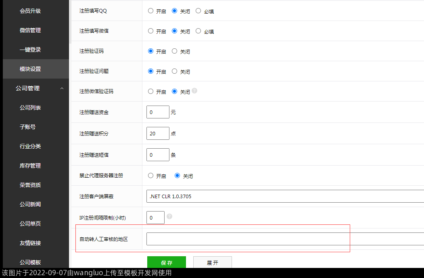424x278 pixels.
Task: Collapse the 公司管理 menu chevron
Action: pyautogui.click(x=62, y=88)
